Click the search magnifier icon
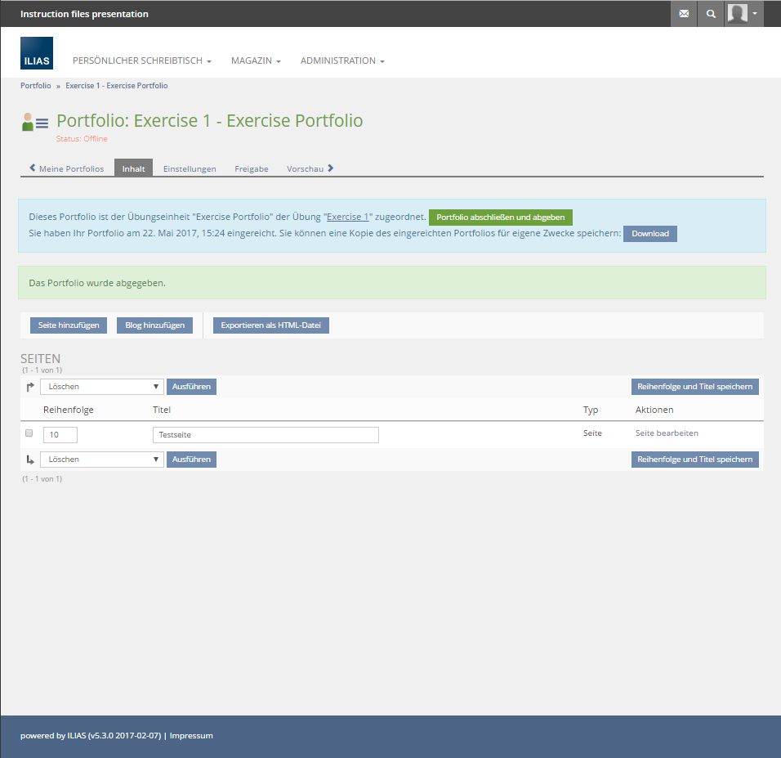781x758 pixels. pos(711,14)
